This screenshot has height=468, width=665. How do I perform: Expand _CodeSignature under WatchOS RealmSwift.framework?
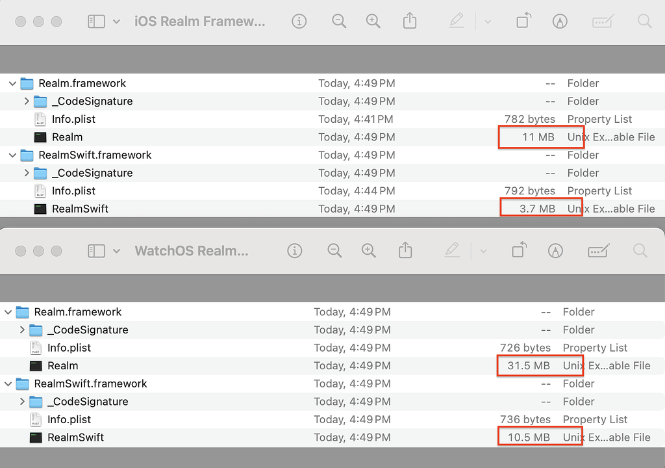(21, 402)
